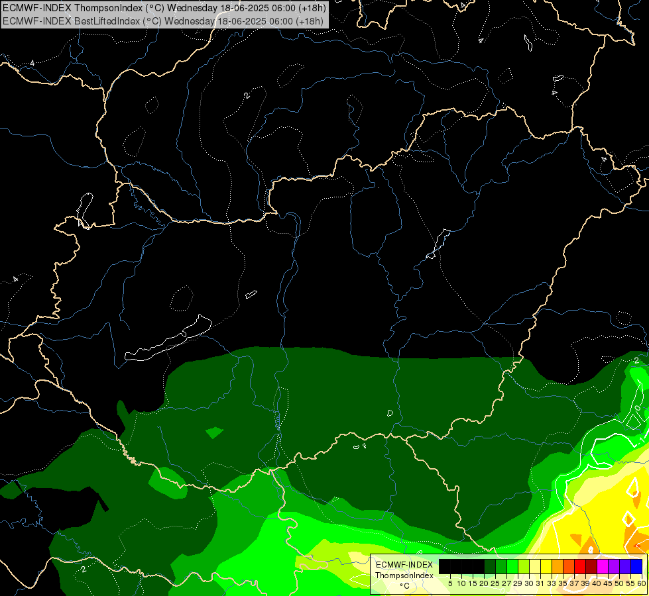The width and height of the screenshot is (649, 596).
Task: Select the dark red 39–40 legend swatch
Action: click(591, 567)
